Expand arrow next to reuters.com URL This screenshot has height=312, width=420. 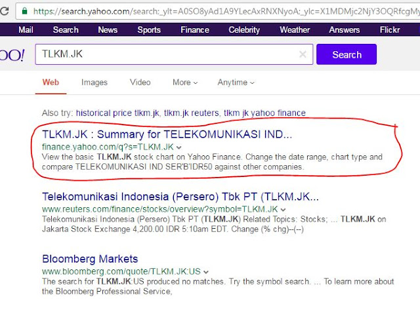click(283, 210)
